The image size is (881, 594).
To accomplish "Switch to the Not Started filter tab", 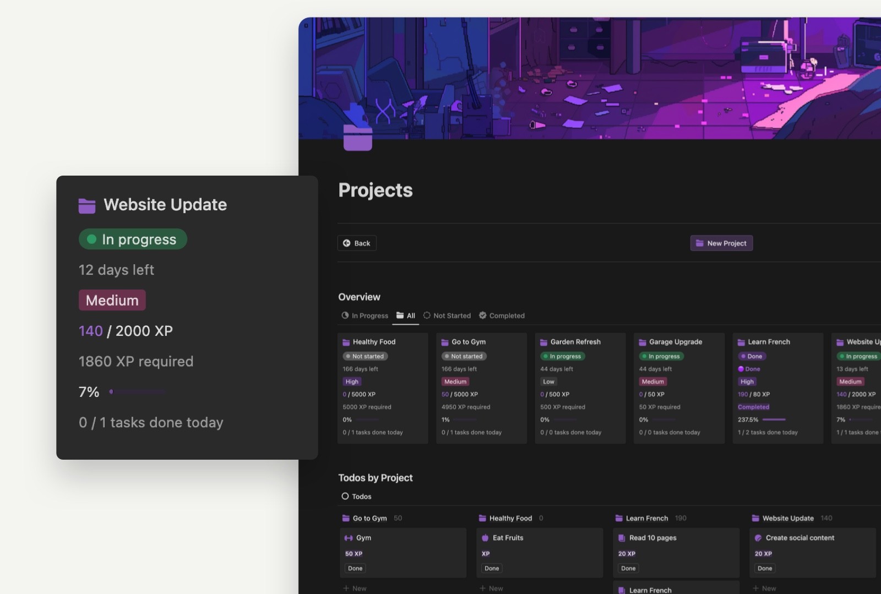I will pyautogui.click(x=447, y=315).
